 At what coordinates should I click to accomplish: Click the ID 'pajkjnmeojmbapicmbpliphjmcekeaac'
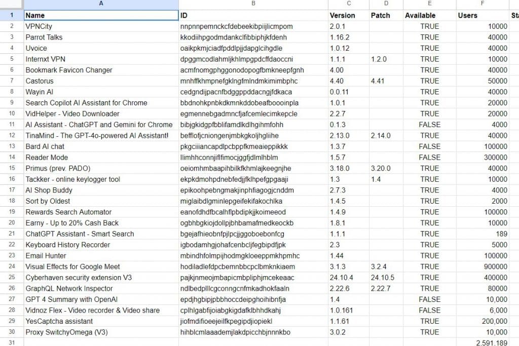click(253, 277)
